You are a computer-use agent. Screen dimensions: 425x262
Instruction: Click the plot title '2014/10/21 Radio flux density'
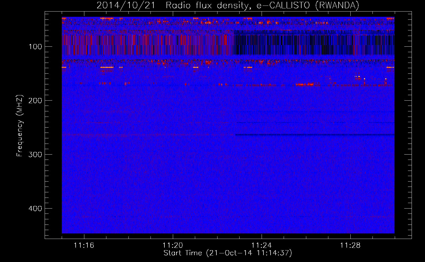(228, 5)
